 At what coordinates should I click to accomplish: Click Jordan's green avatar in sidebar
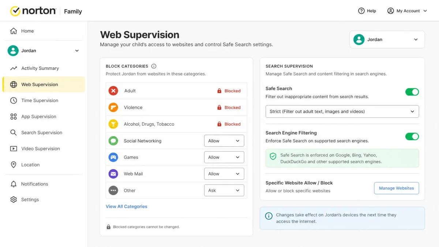(x=13, y=51)
